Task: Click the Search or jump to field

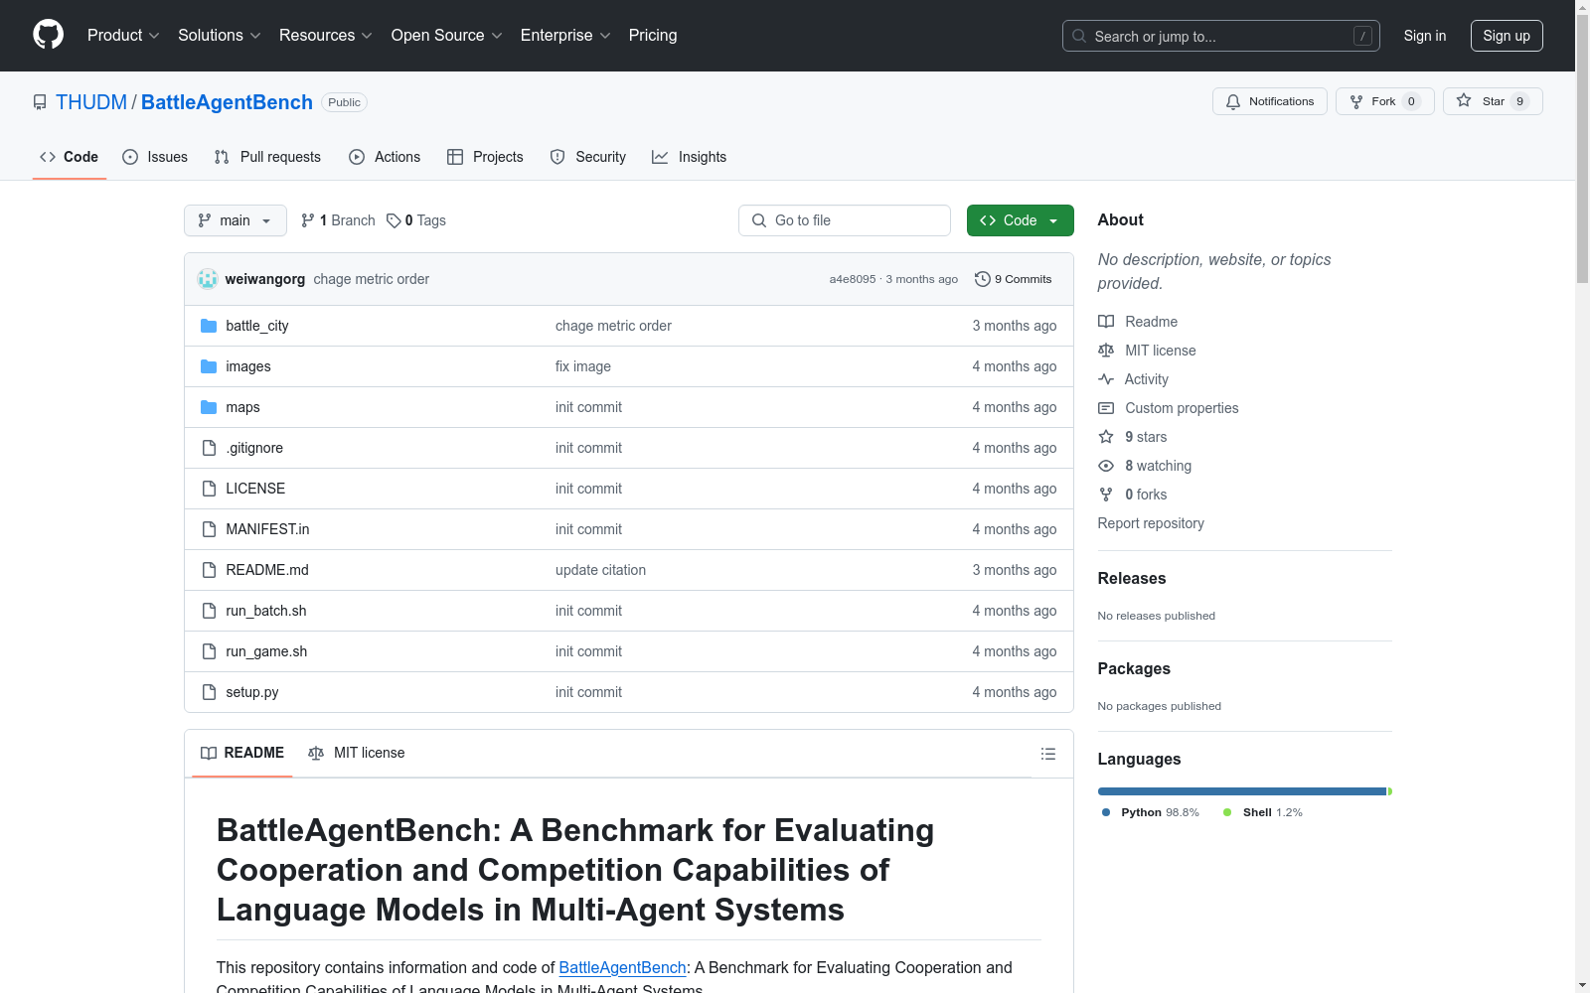Action: (1221, 36)
